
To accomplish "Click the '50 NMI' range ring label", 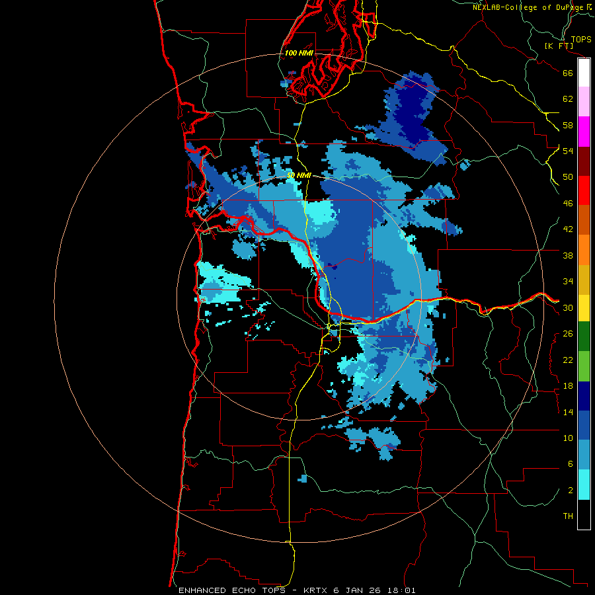I will (x=299, y=175).
